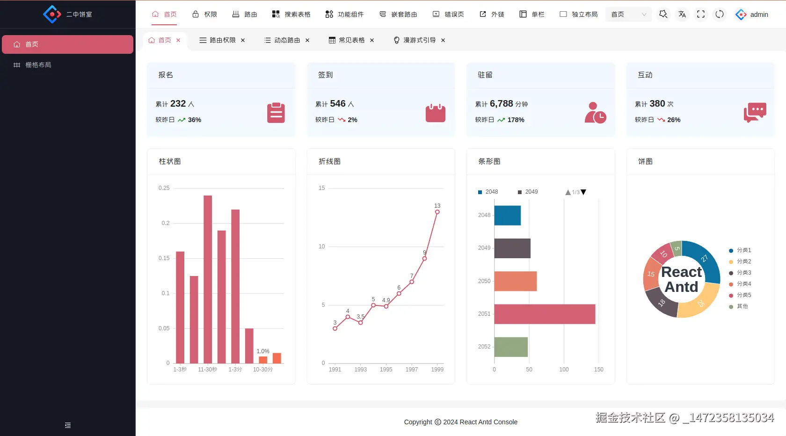Toggle fullscreen mode icon in header
This screenshot has height=436, width=786.
tap(700, 15)
